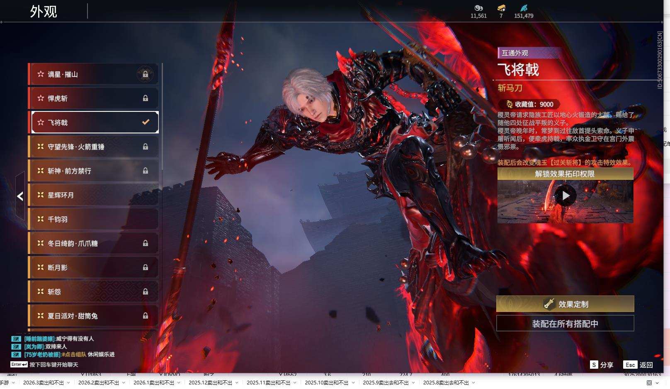Screen dimensions: 670x389
Task: Open the 2025.10卖出和不出 sheet tab
Action: (327, 383)
